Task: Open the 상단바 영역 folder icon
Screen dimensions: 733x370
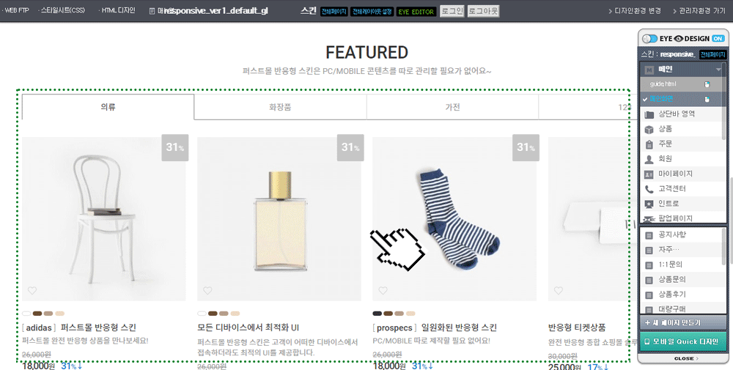Action: [649, 114]
